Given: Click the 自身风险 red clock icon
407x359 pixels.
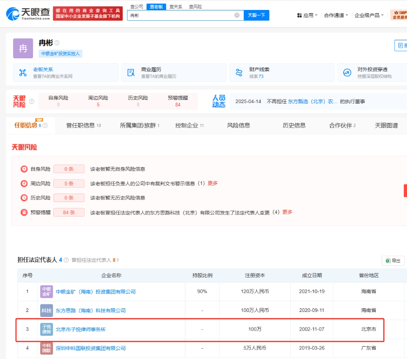Looking at the screenshot, I should pos(24,169).
